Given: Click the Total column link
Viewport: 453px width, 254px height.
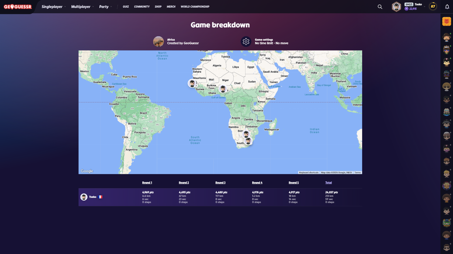Looking at the screenshot, I should (x=328, y=183).
